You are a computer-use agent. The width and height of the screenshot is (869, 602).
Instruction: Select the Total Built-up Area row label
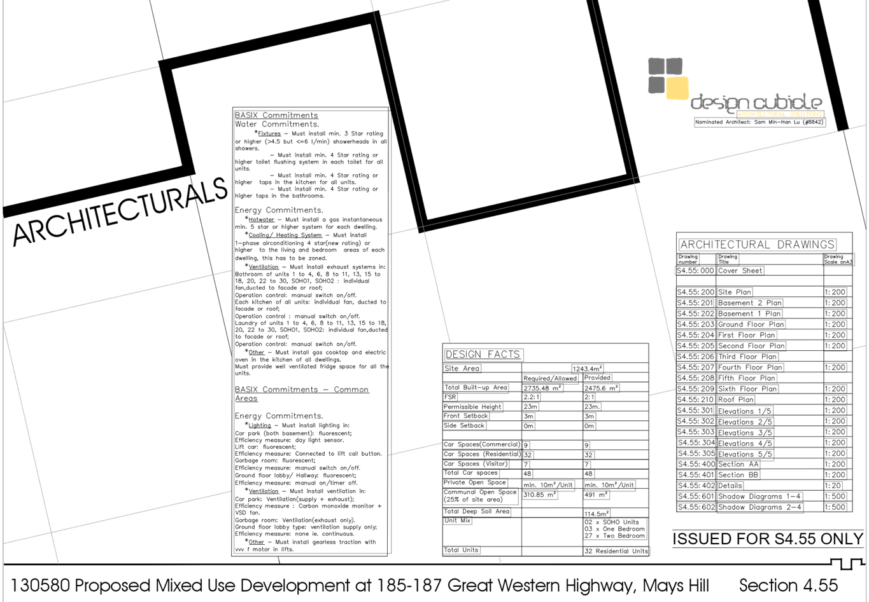tap(476, 387)
